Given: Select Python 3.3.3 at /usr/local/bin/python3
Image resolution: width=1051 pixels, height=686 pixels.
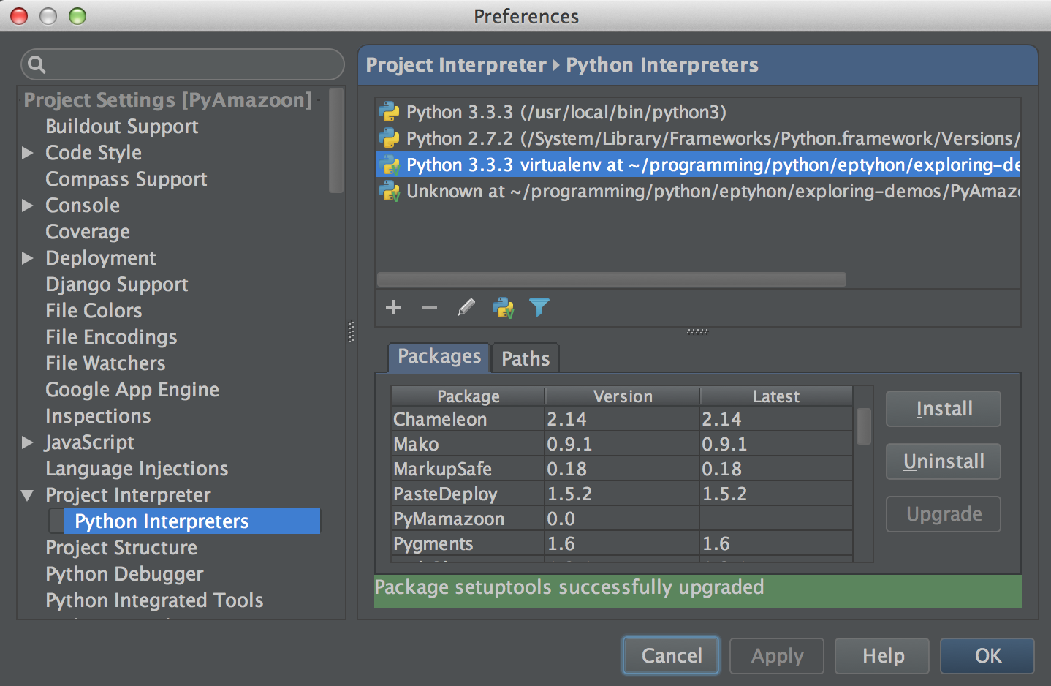Looking at the screenshot, I should pyautogui.click(x=566, y=112).
